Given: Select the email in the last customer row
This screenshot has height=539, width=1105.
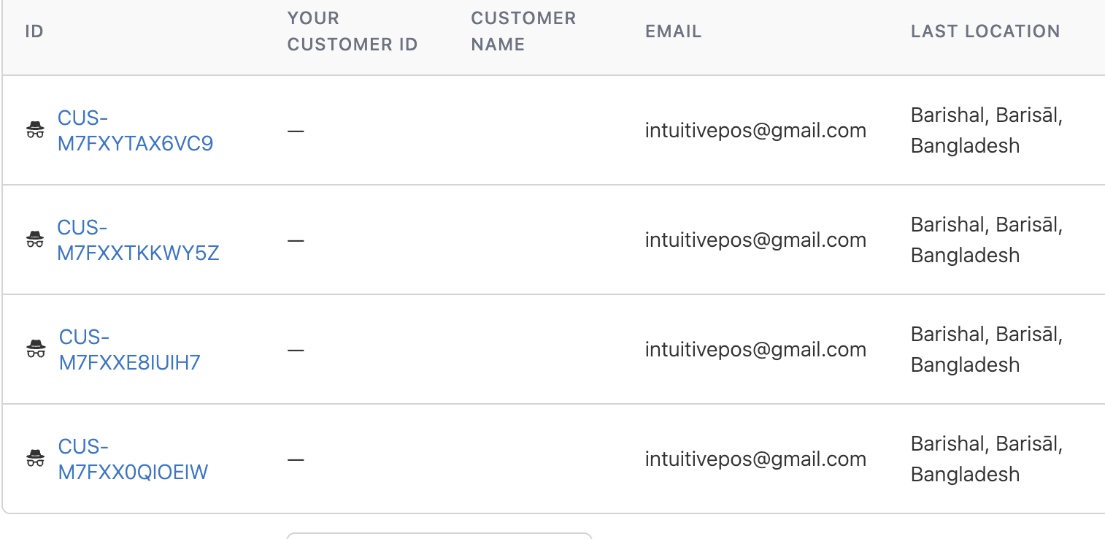Looking at the screenshot, I should coord(755,459).
